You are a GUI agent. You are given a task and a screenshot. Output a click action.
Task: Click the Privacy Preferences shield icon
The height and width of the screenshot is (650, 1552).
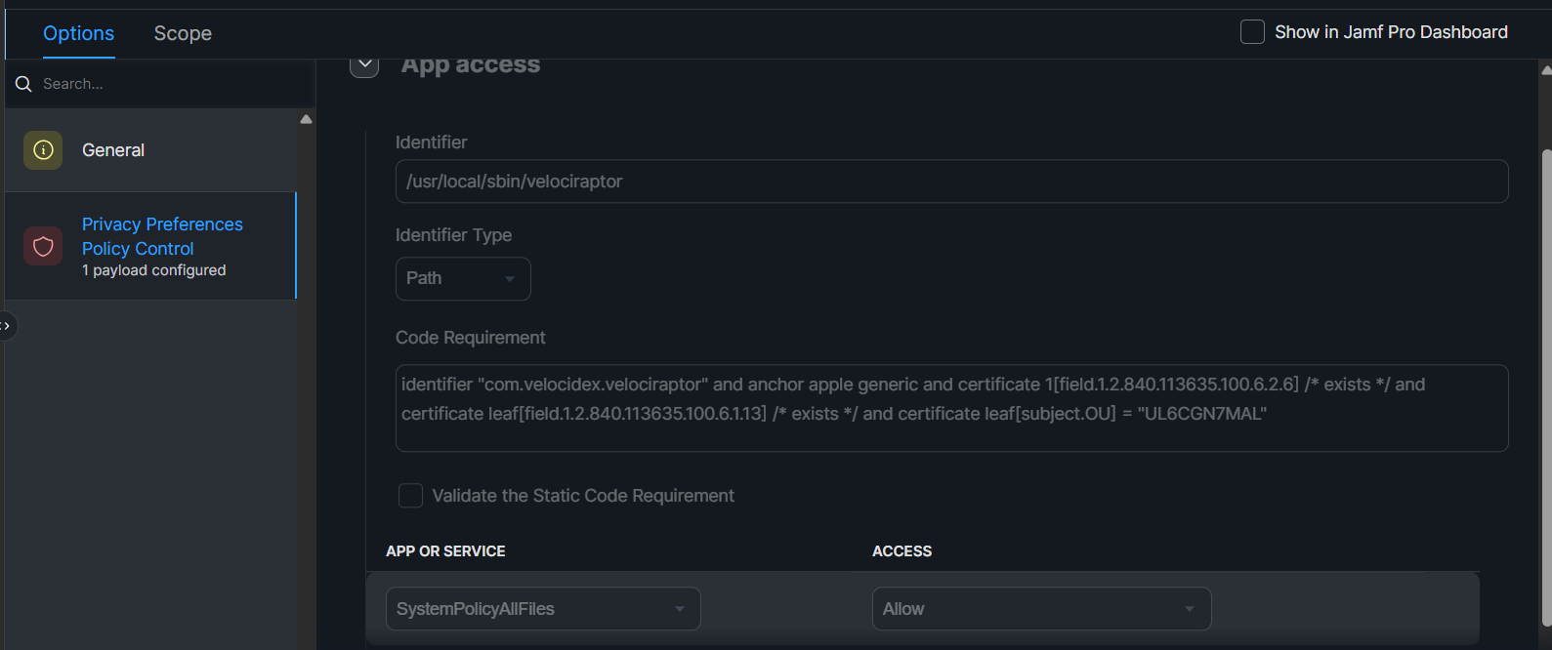43,247
